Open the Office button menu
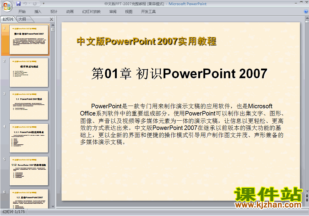The height and width of the screenshot is (216, 309). click(x=7, y=7)
